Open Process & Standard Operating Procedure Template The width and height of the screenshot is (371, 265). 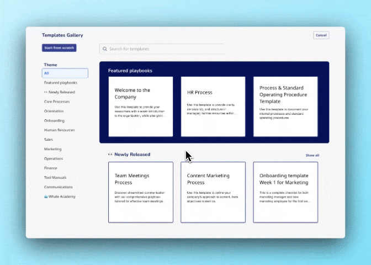[x=285, y=107]
